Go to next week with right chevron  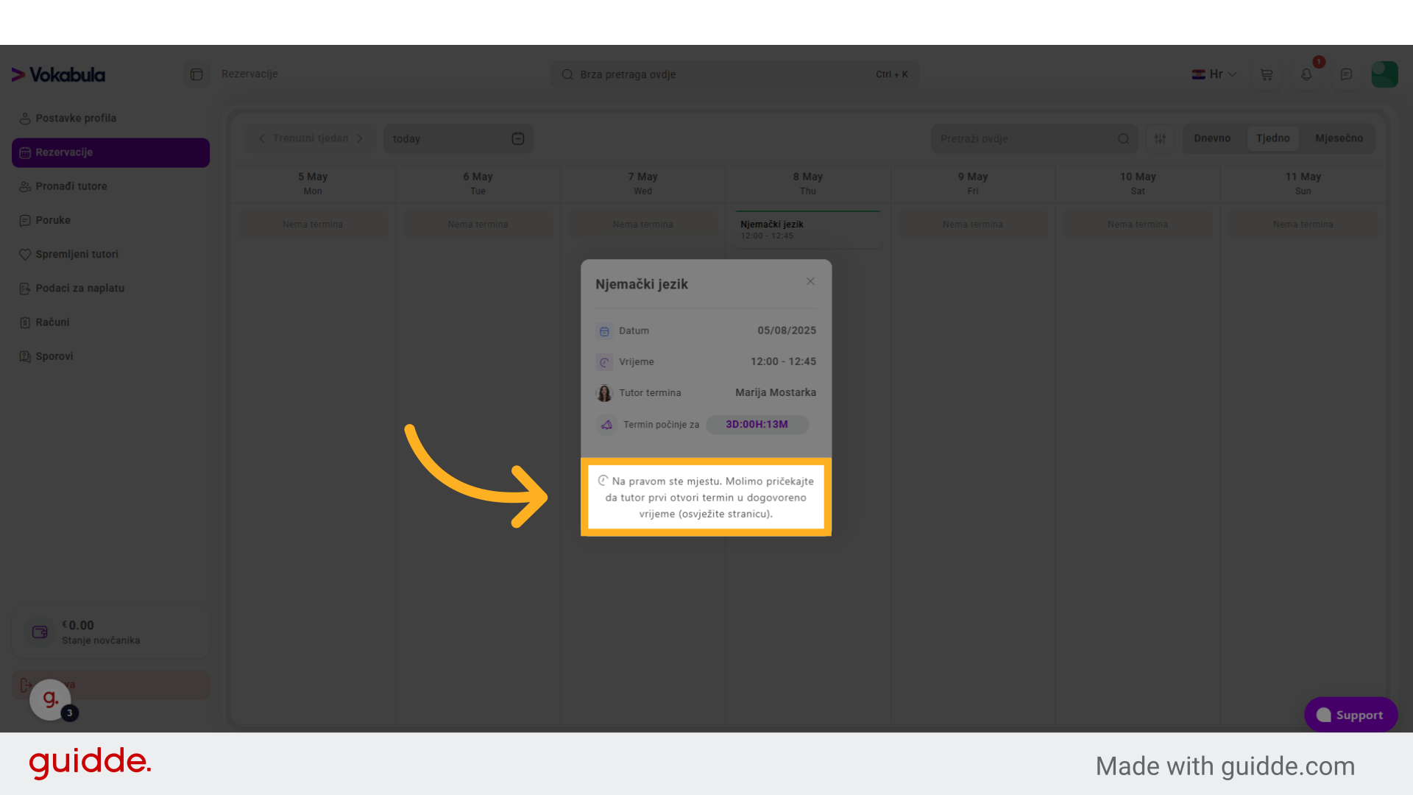click(360, 138)
